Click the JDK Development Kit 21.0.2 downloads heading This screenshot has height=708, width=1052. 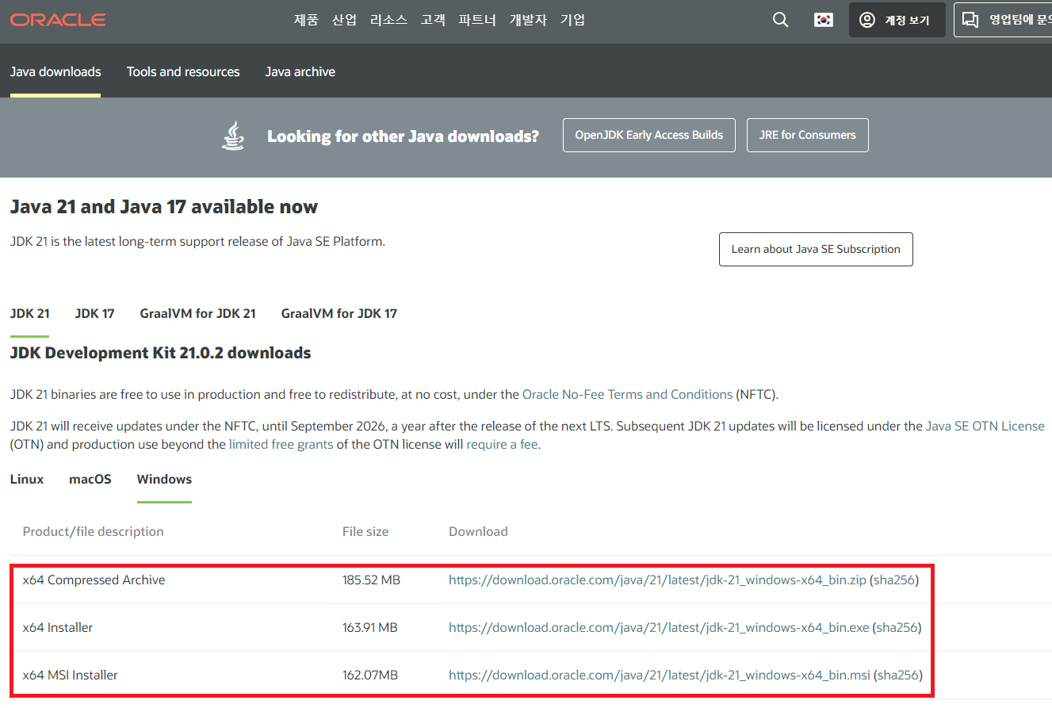[x=160, y=353]
